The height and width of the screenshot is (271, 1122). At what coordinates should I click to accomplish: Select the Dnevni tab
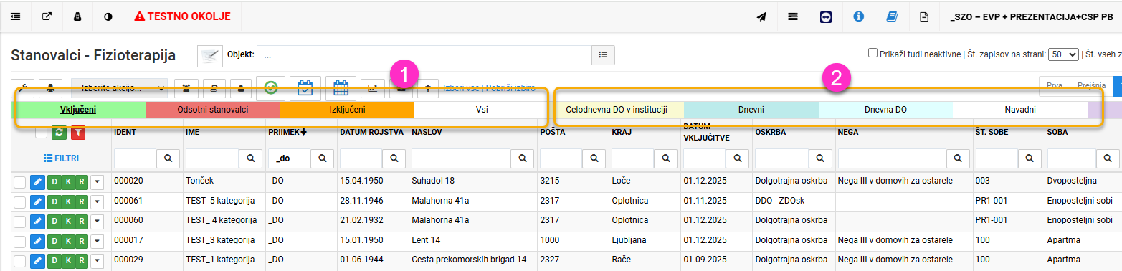[751, 110]
